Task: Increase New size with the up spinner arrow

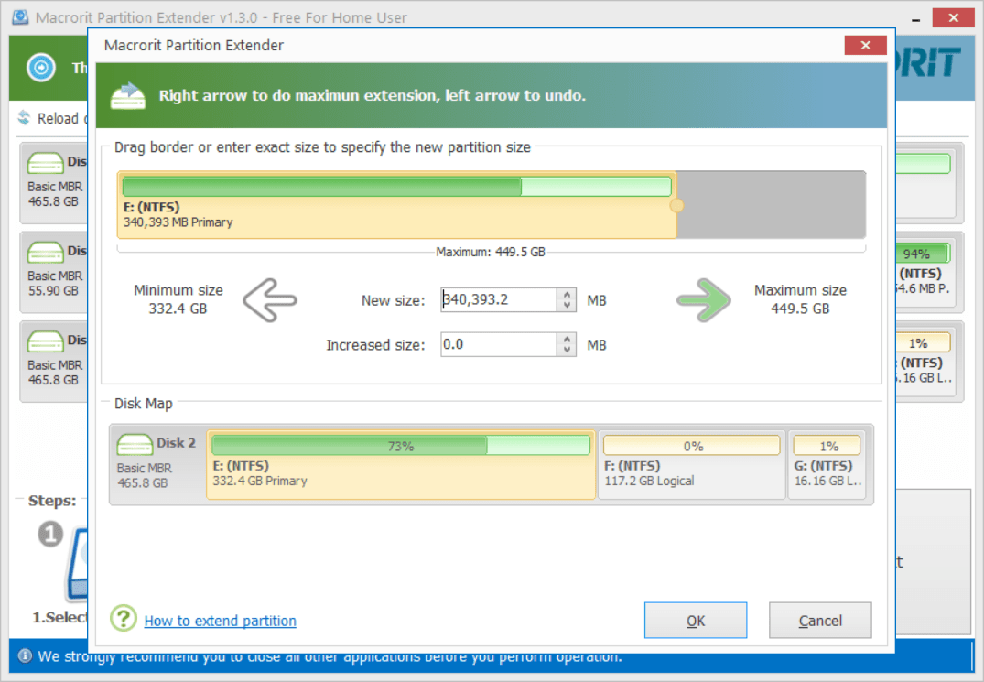Action: [568, 295]
